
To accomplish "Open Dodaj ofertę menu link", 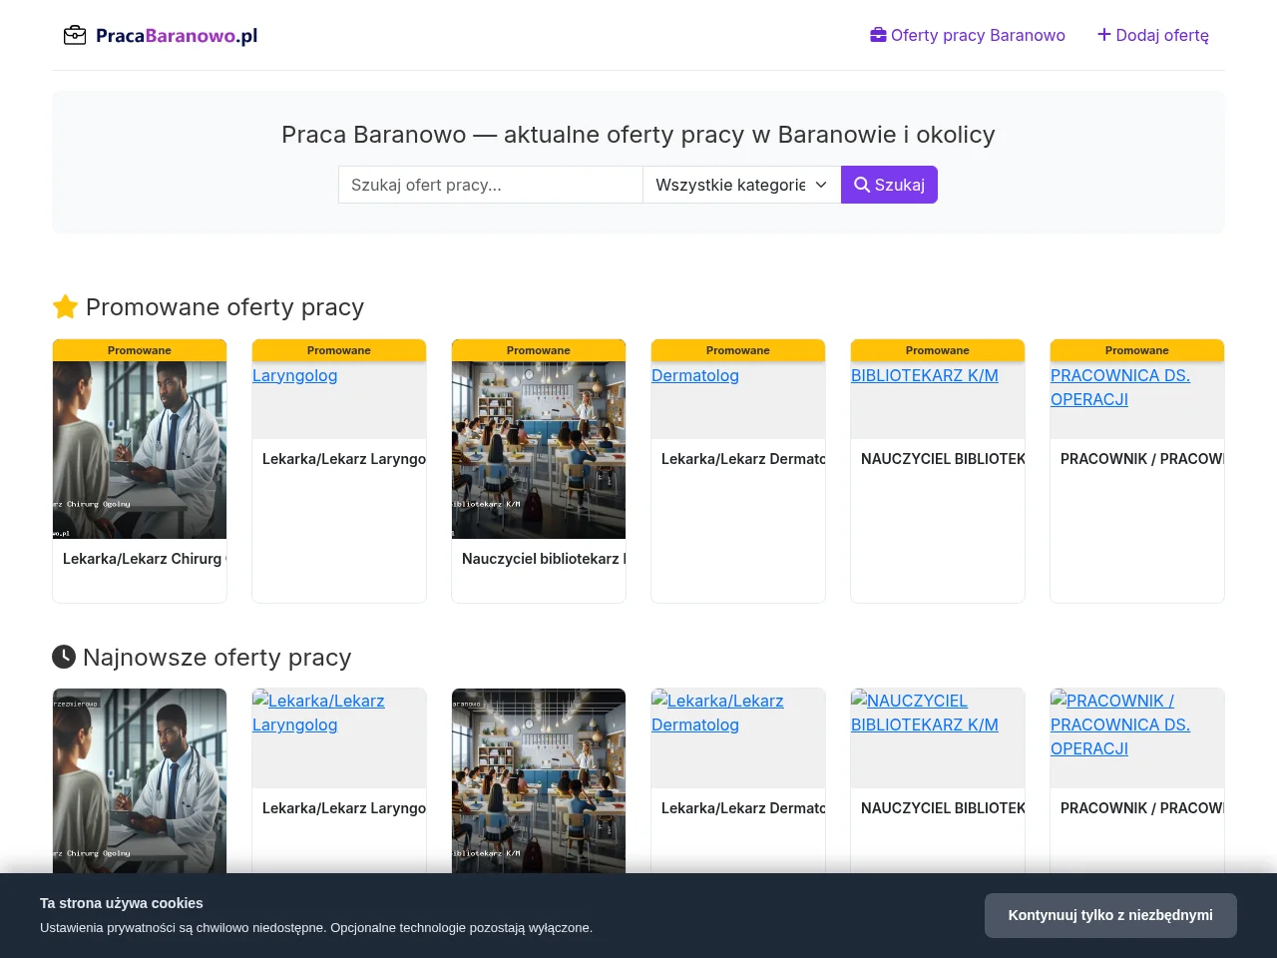I will 1153,35.
